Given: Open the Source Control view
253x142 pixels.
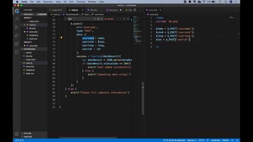Looking at the screenshot, I should (x=17, y=27).
